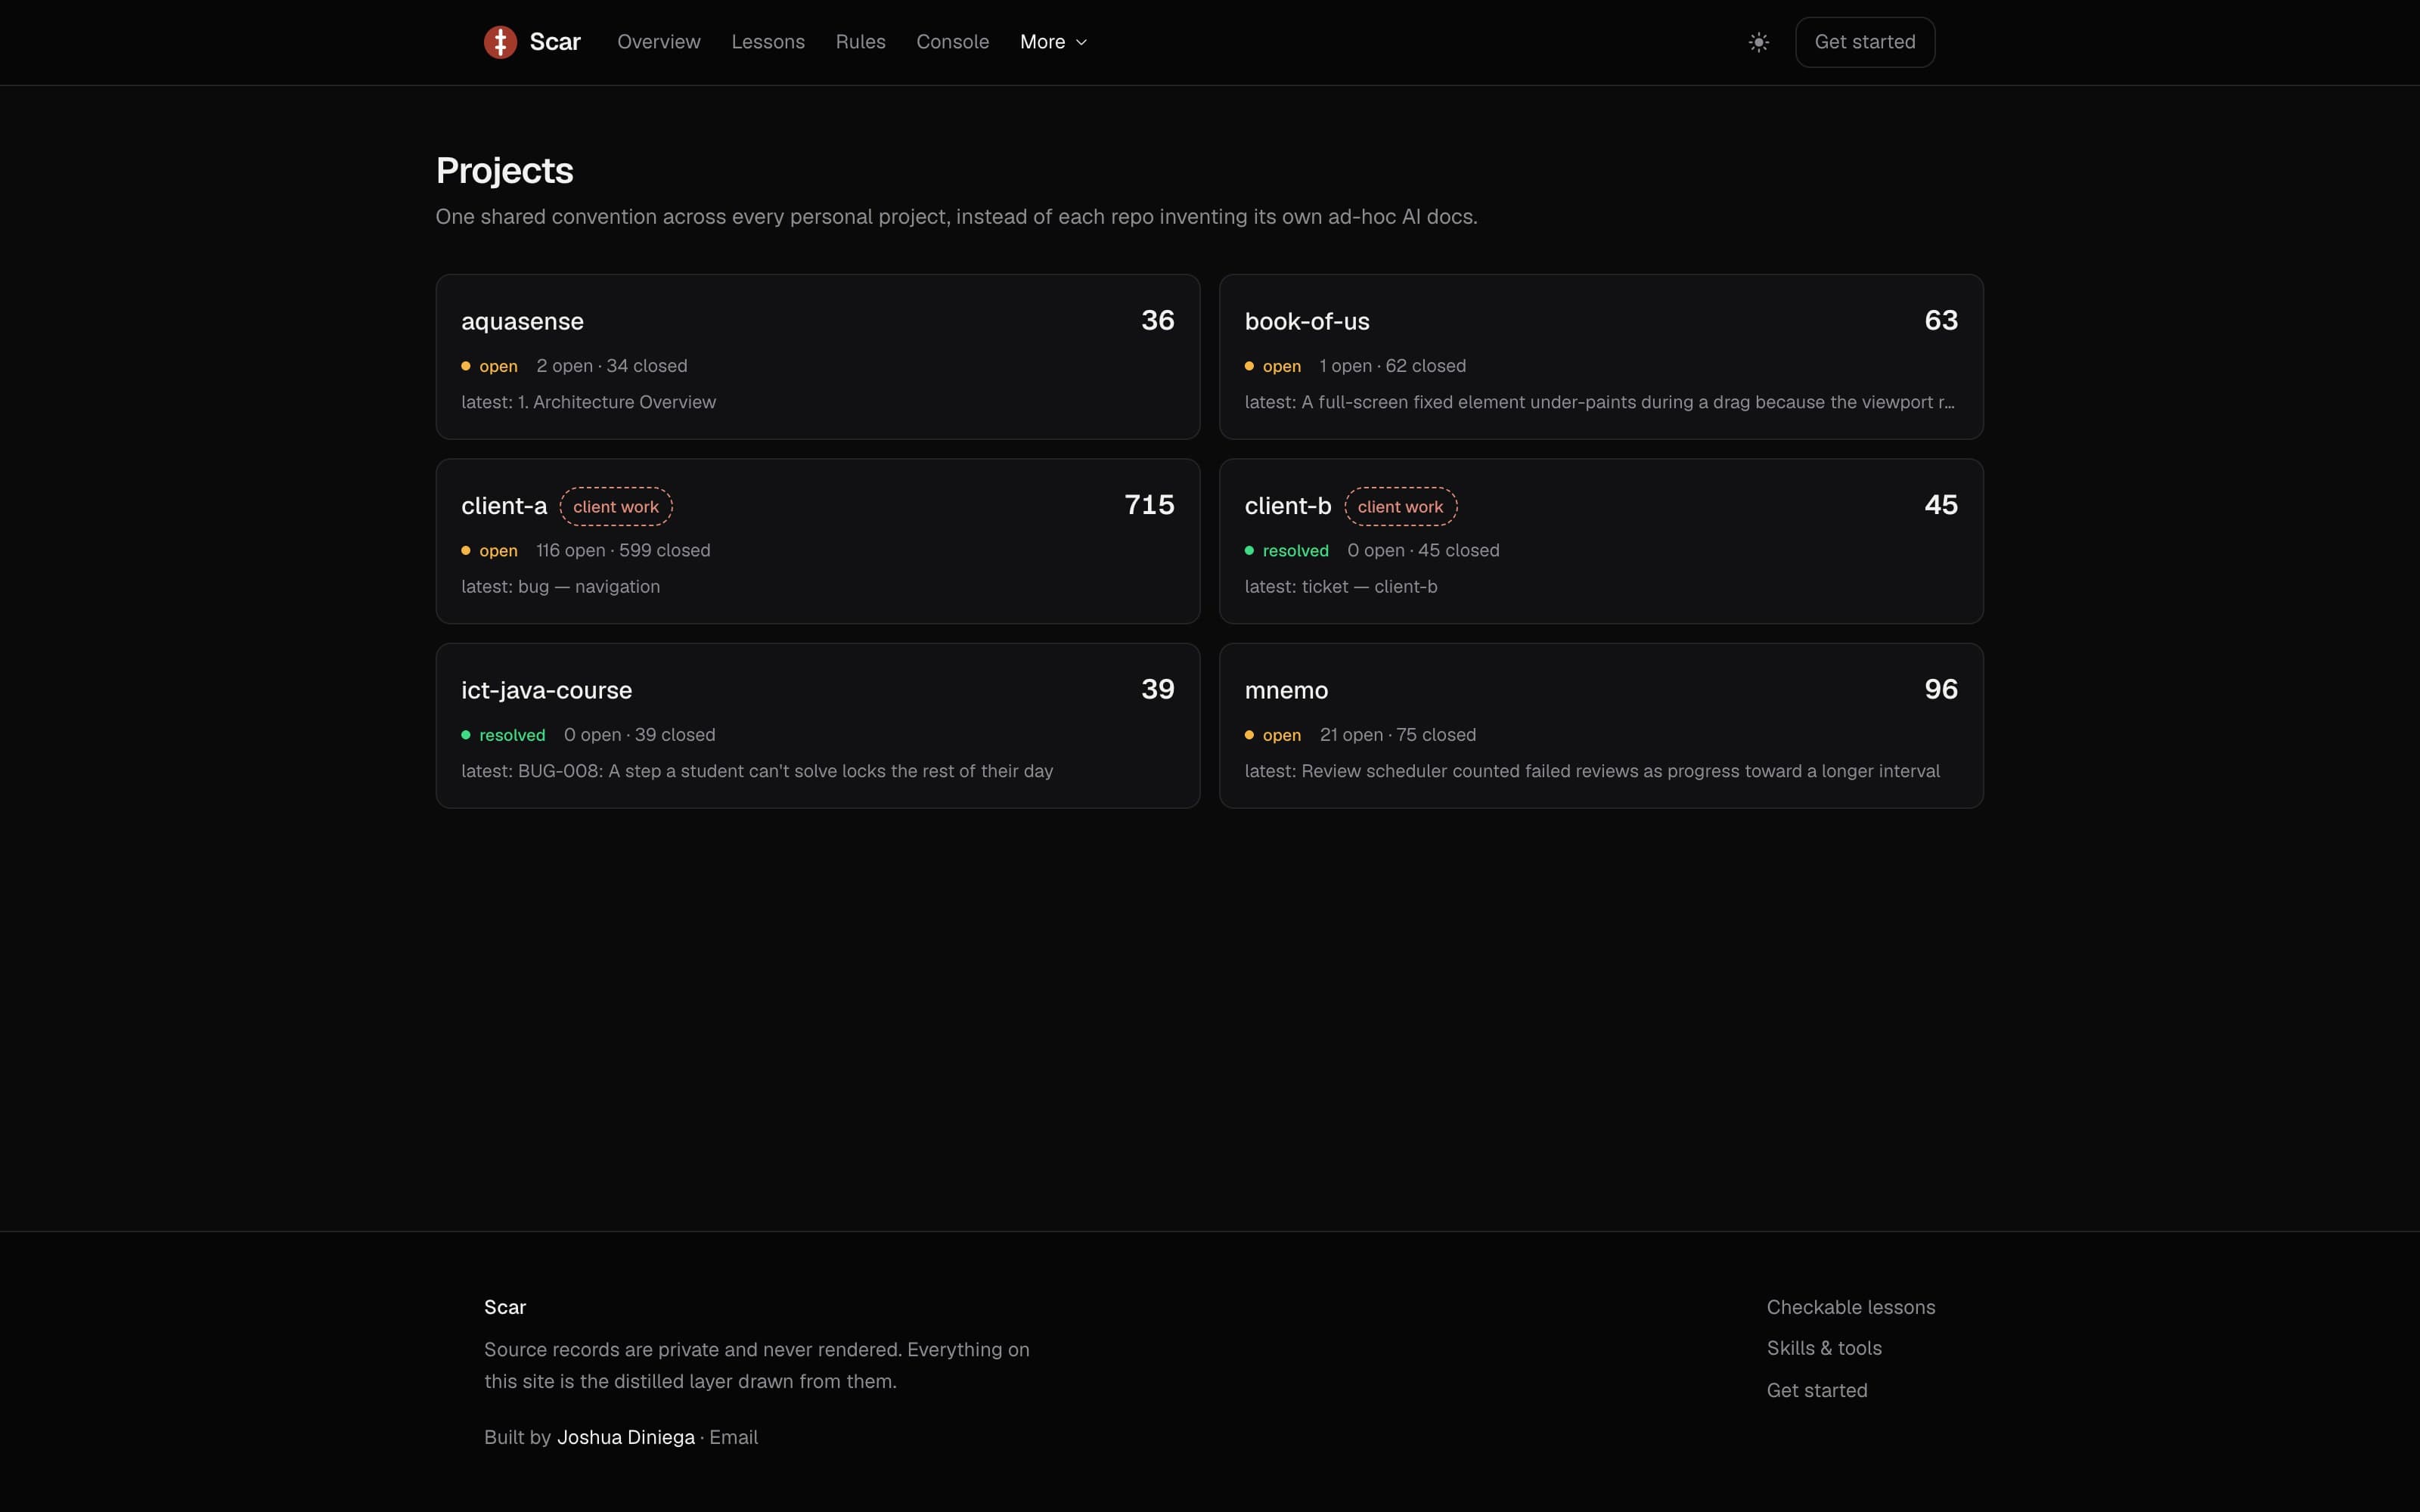Screen dimensions: 2420x1512
Task: Click the count 39 on ict-java-course
Action: 1157,689
